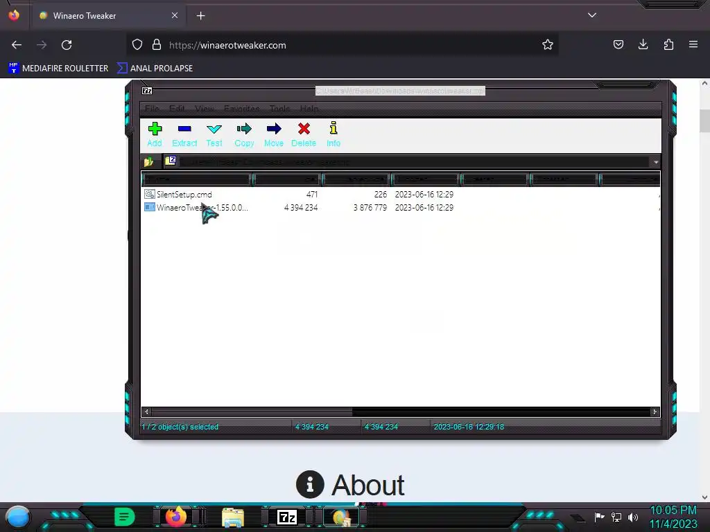Click the horizontal scrollbar thumb in 7-Zip
Screen dimensions: 710x532
[252, 411]
